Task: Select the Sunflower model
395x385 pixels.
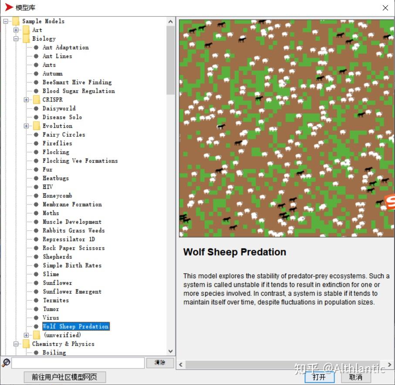Action: [57, 283]
